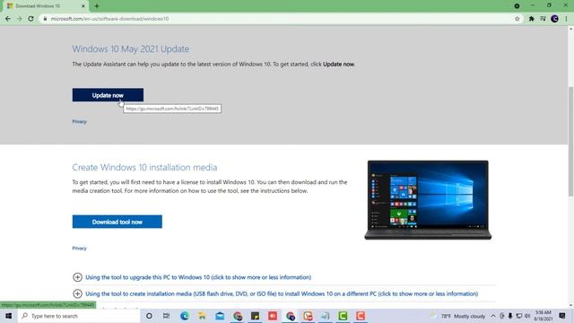This screenshot has width=574, height=323.
Task: Switch to Chrome with purple profile badge
Action: pos(291,316)
